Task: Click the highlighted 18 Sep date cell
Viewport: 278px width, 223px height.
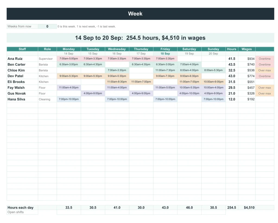Action: [x=165, y=54]
